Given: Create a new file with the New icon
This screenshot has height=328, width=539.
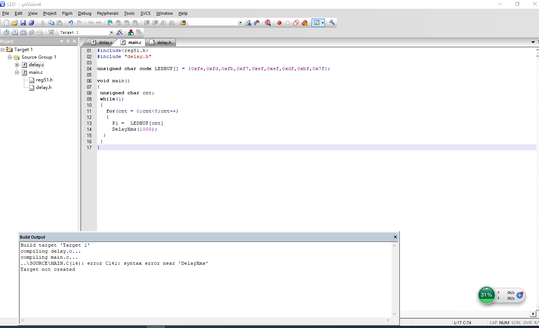Looking at the screenshot, I should 6,23.
